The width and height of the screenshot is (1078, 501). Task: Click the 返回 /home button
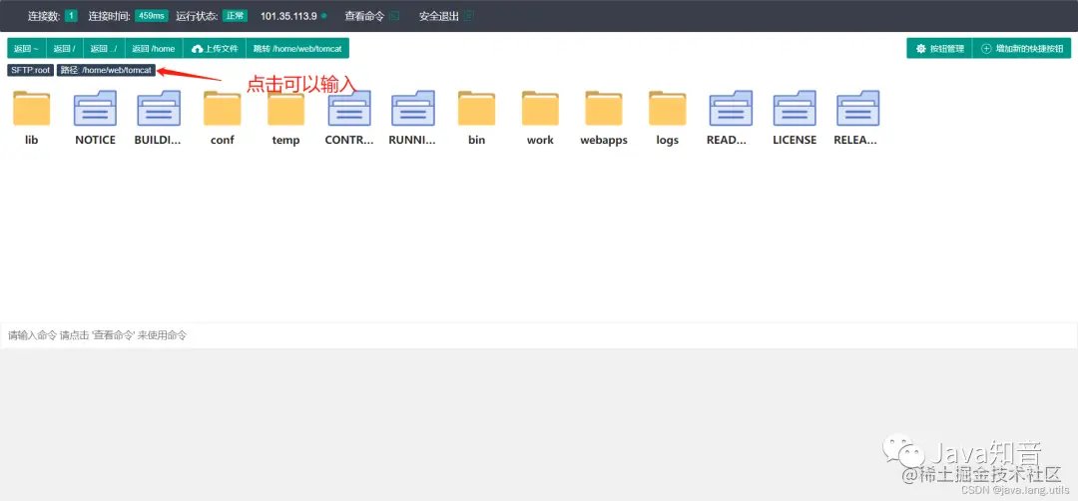click(x=154, y=48)
